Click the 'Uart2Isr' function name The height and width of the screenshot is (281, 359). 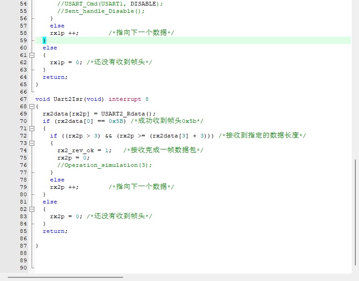tap(68, 99)
